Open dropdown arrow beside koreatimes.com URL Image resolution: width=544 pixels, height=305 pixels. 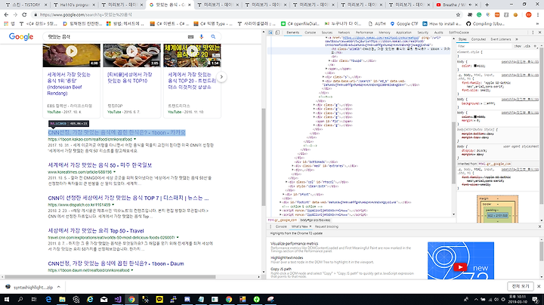click(x=115, y=172)
